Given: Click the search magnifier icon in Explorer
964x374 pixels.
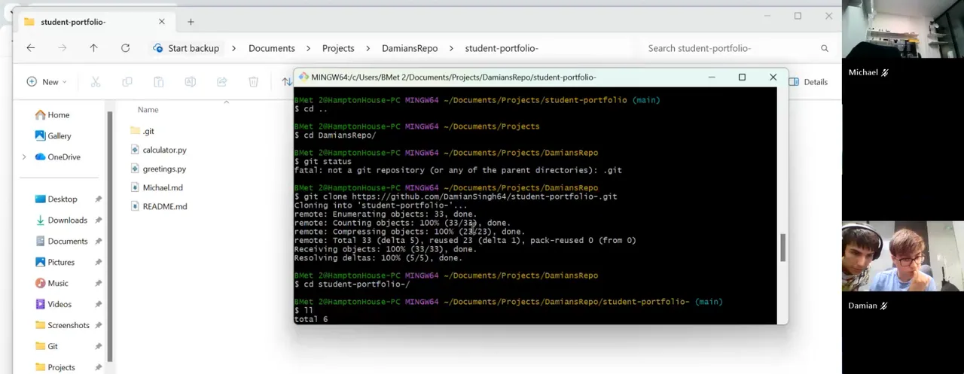Looking at the screenshot, I should click(x=825, y=48).
